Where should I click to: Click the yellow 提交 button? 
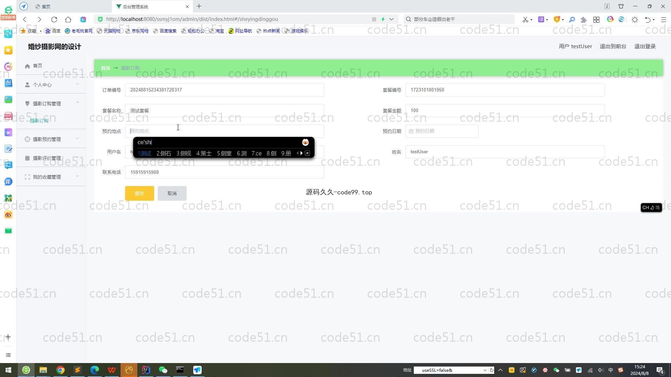139,193
